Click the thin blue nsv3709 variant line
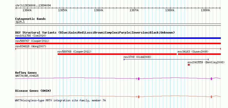This screenshot has height=108, width=228. (166, 59)
